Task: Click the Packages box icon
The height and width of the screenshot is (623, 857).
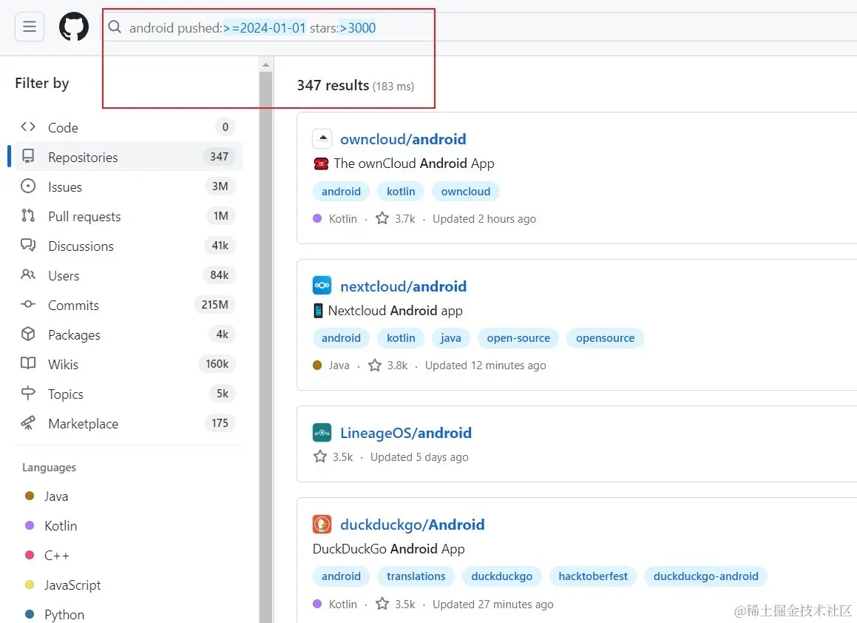Action: coord(28,334)
